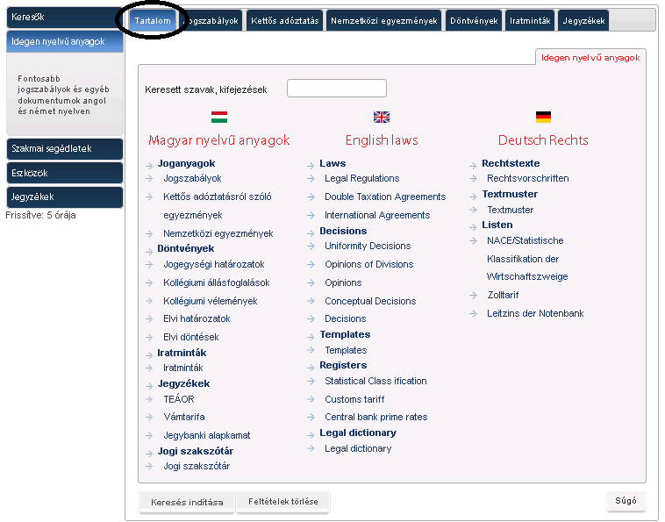Open Central bank prime rates link

click(375, 418)
